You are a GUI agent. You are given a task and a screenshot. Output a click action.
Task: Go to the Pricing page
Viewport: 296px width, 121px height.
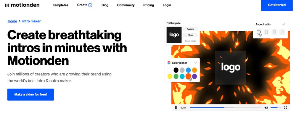pyautogui.click(x=149, y=5)
